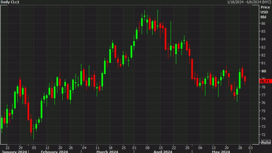Click the 03 date tick at far right
Image resolution: width=272 pixels, height=153 pixels.
251,148
